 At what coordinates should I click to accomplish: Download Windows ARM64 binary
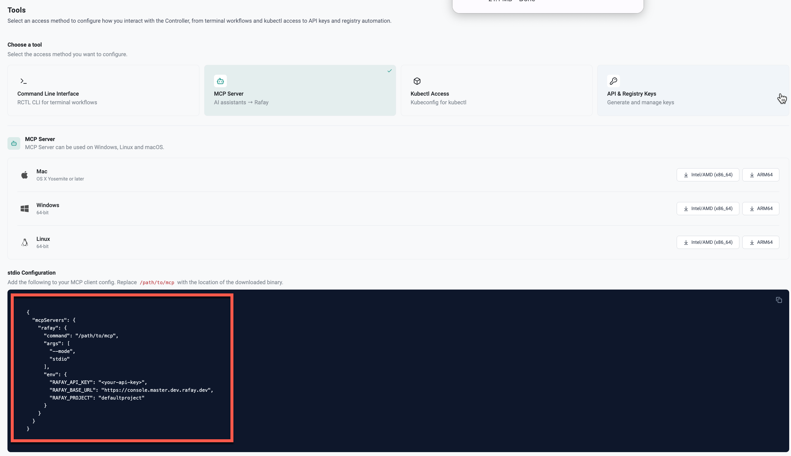[x=761, y=209]
